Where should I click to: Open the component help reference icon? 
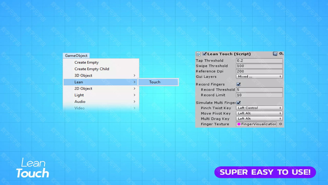click(x=275, y=54)
